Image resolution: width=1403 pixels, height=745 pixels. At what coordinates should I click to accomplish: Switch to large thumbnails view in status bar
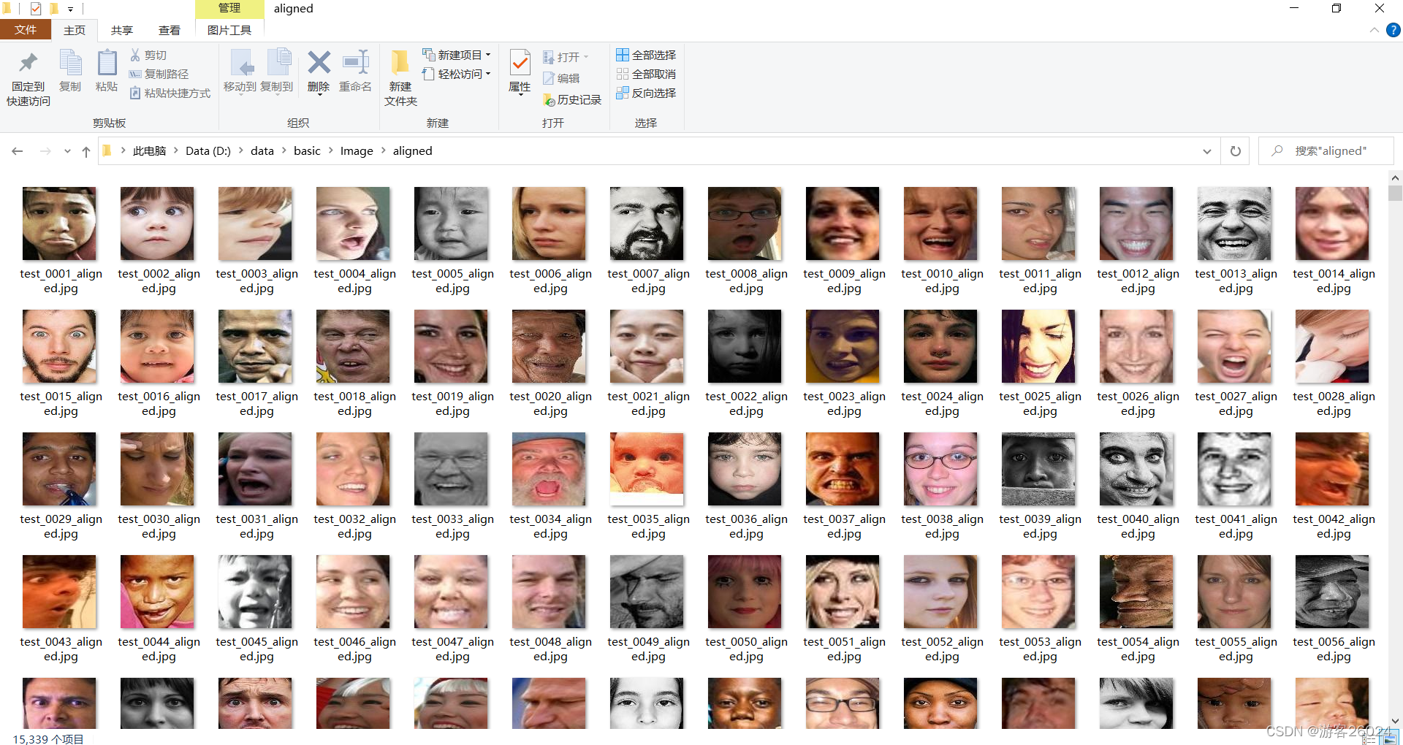pos(1391,738)
